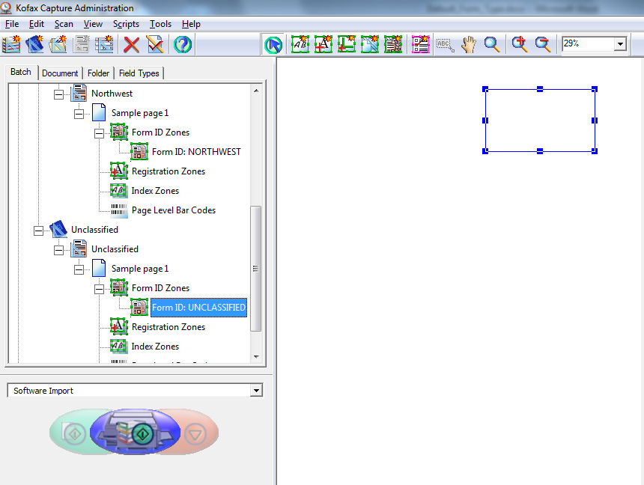Open the Help menu

192,24
